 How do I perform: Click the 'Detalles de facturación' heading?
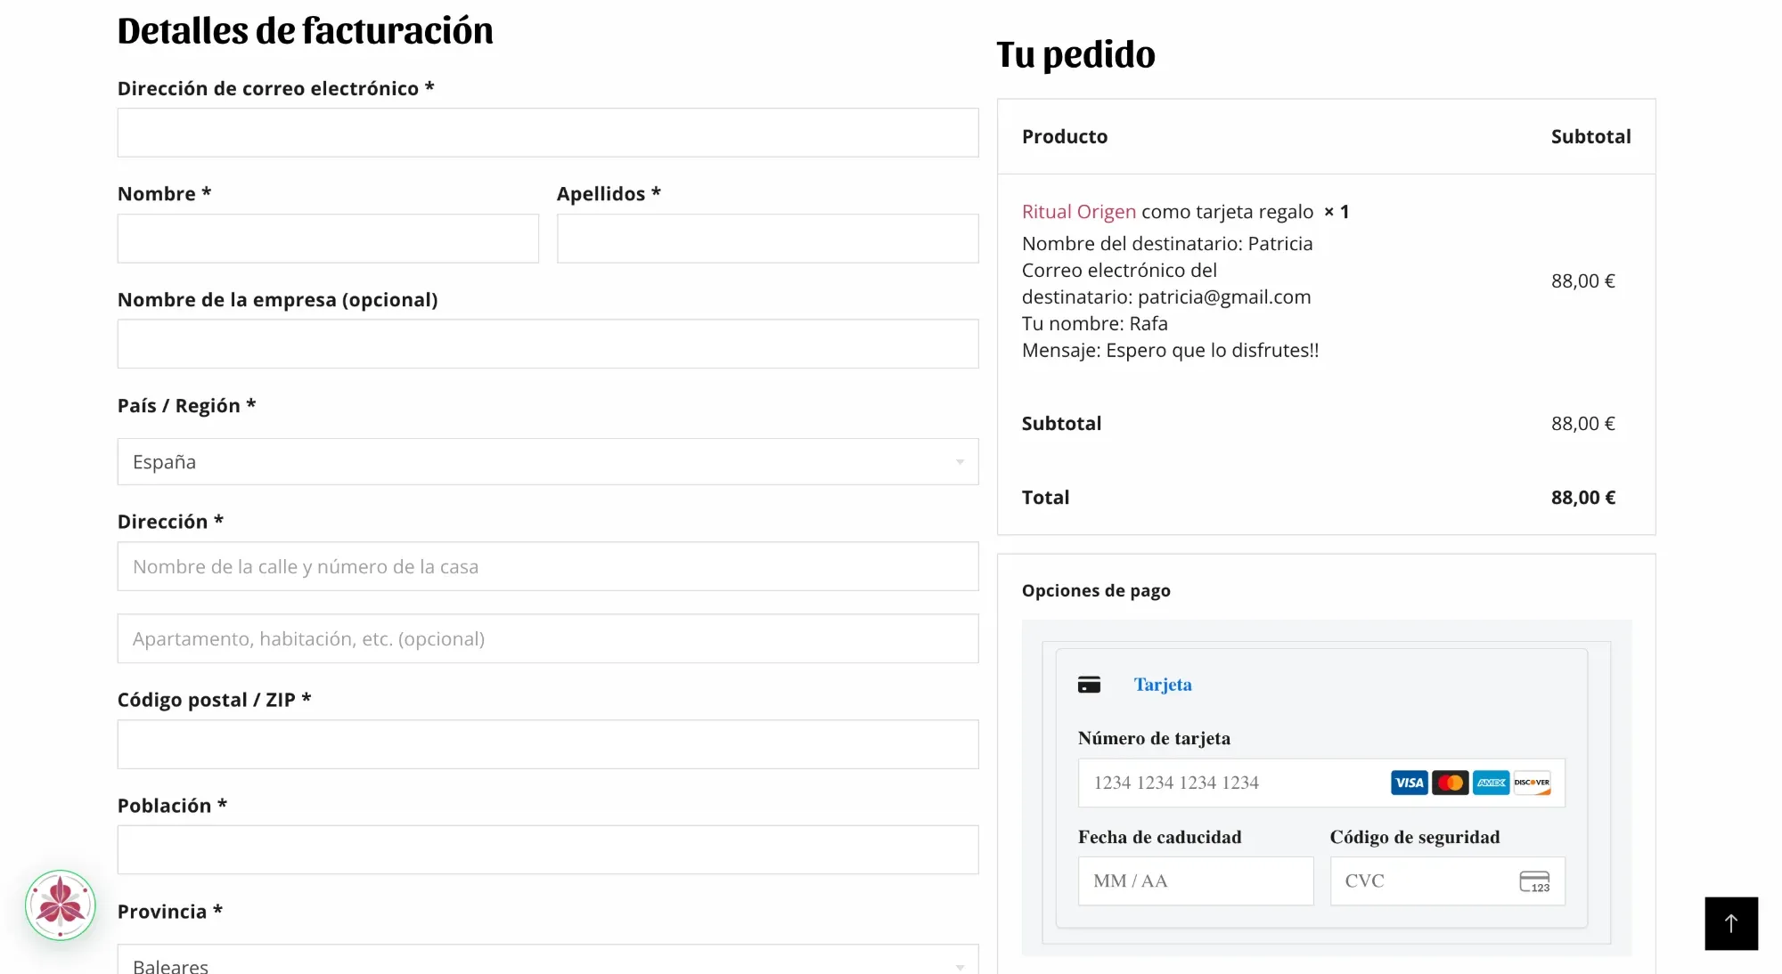coord(305,31)
